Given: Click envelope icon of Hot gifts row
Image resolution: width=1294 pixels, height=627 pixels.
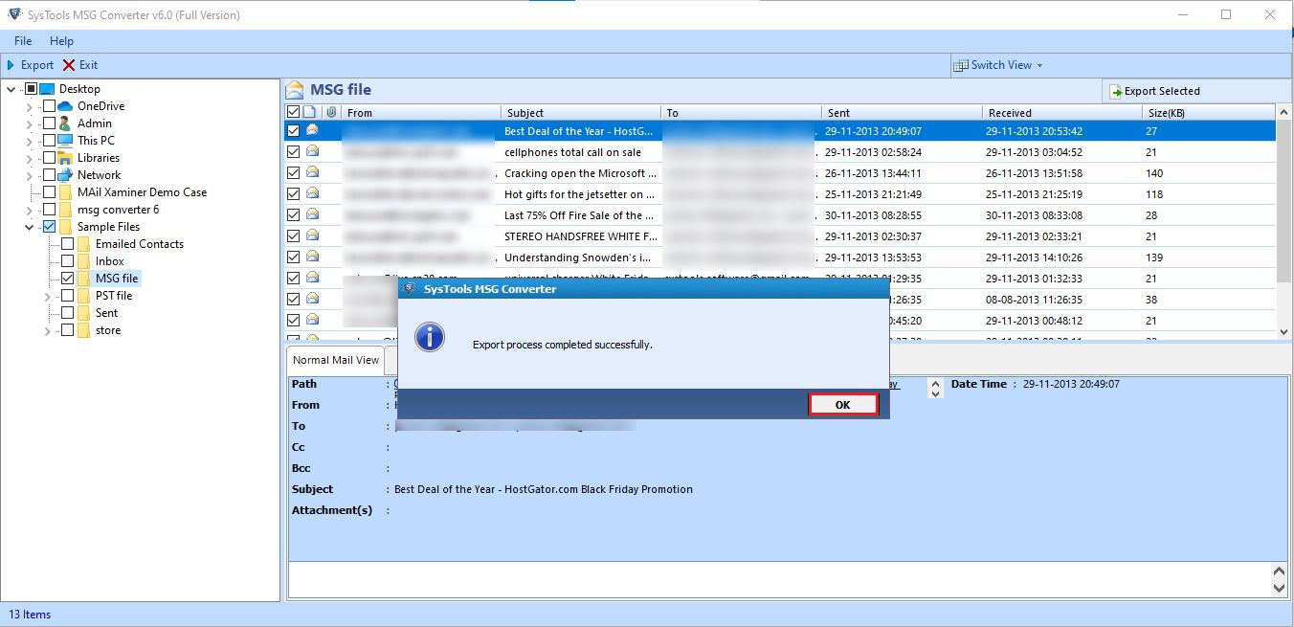Looking at the screenshot, I should pyautogui.click(x=312, y=194).
